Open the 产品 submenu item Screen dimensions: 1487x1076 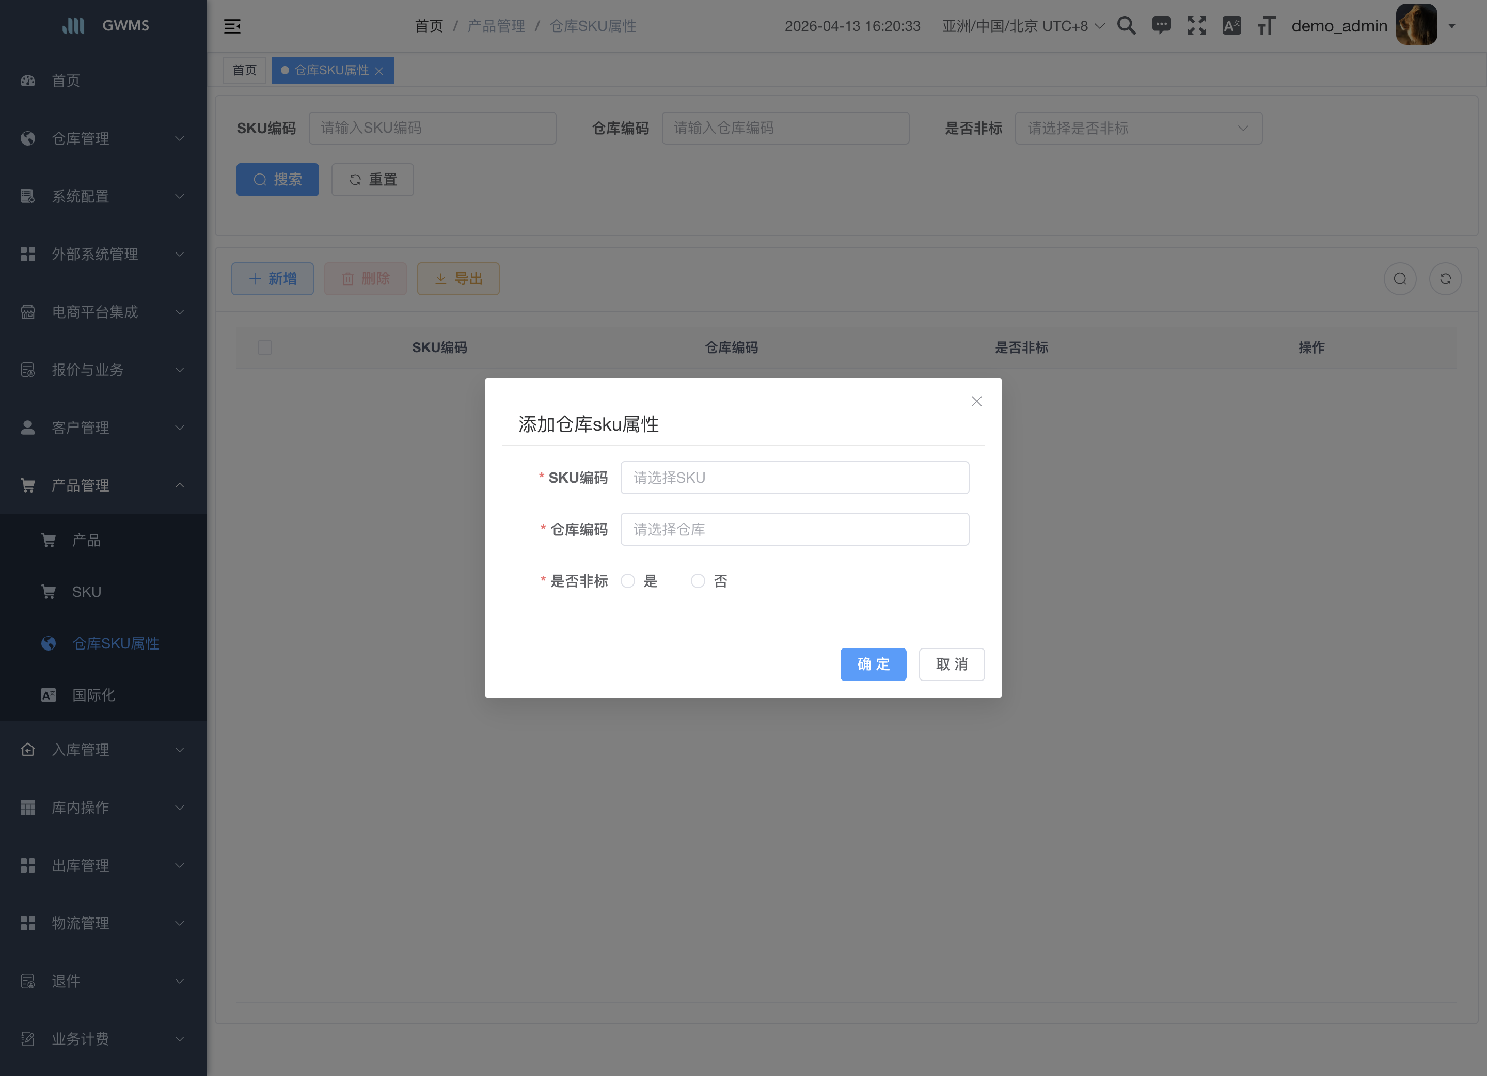click(103, 540)
